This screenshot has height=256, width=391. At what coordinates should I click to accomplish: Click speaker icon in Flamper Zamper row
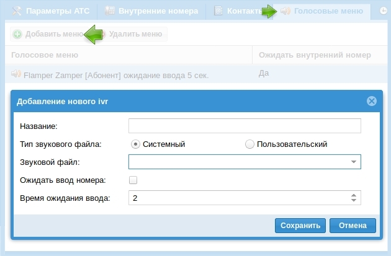click(16, 74)
